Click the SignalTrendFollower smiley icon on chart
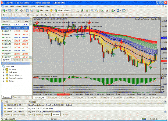 159,19
